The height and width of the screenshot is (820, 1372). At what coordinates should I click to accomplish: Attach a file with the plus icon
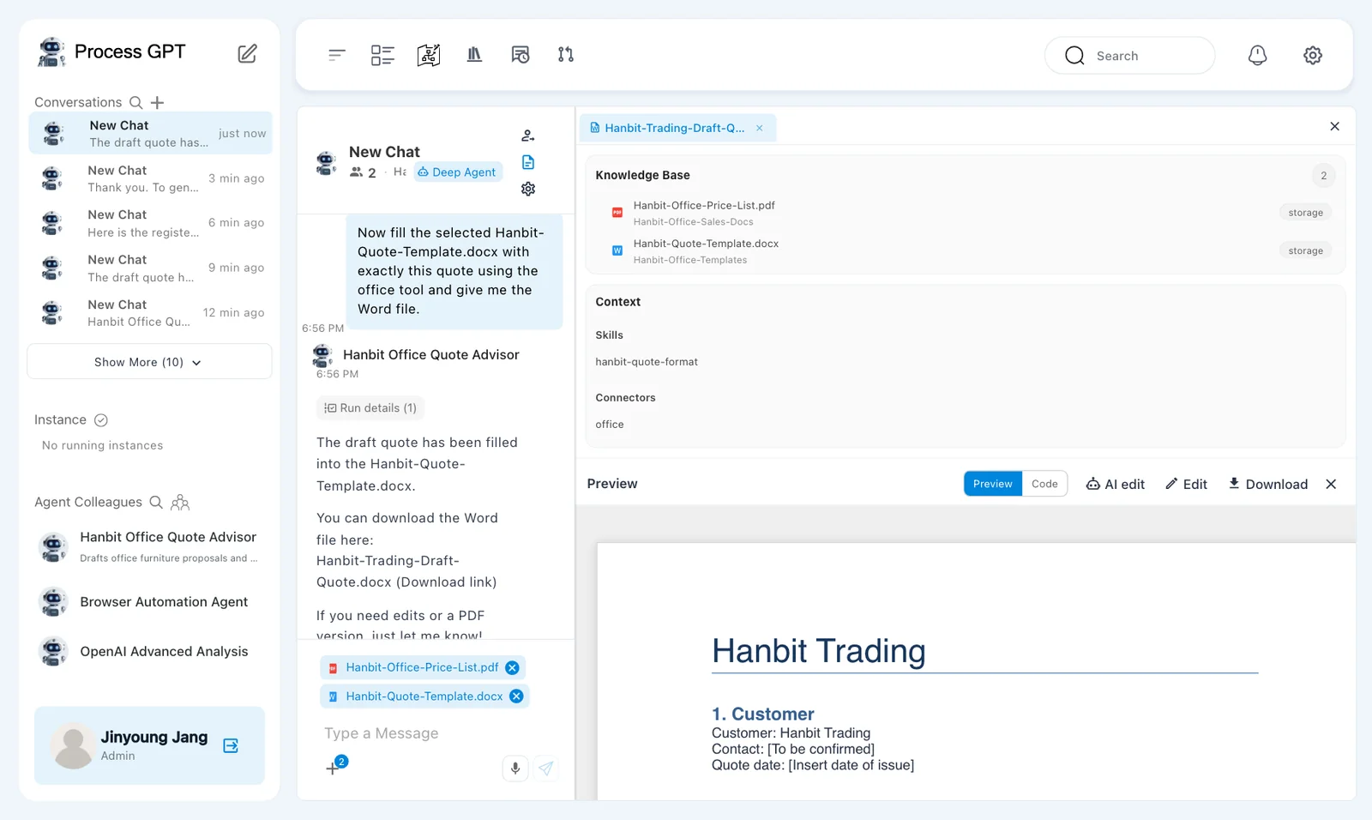pos(333,769)
